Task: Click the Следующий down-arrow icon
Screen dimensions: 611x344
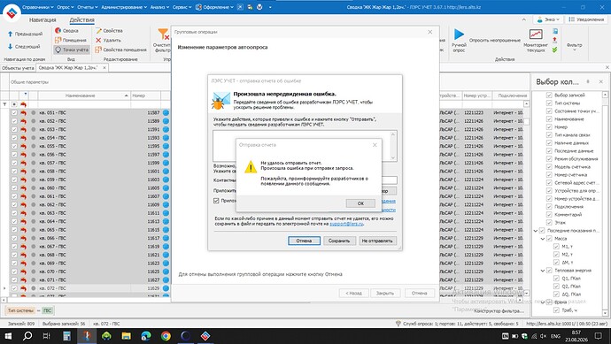Action: 10,46
